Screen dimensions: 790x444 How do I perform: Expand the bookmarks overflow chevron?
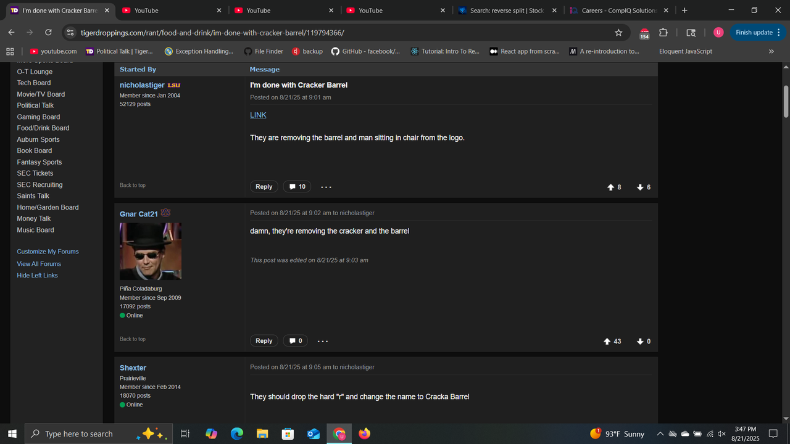[x=771, y=51]
